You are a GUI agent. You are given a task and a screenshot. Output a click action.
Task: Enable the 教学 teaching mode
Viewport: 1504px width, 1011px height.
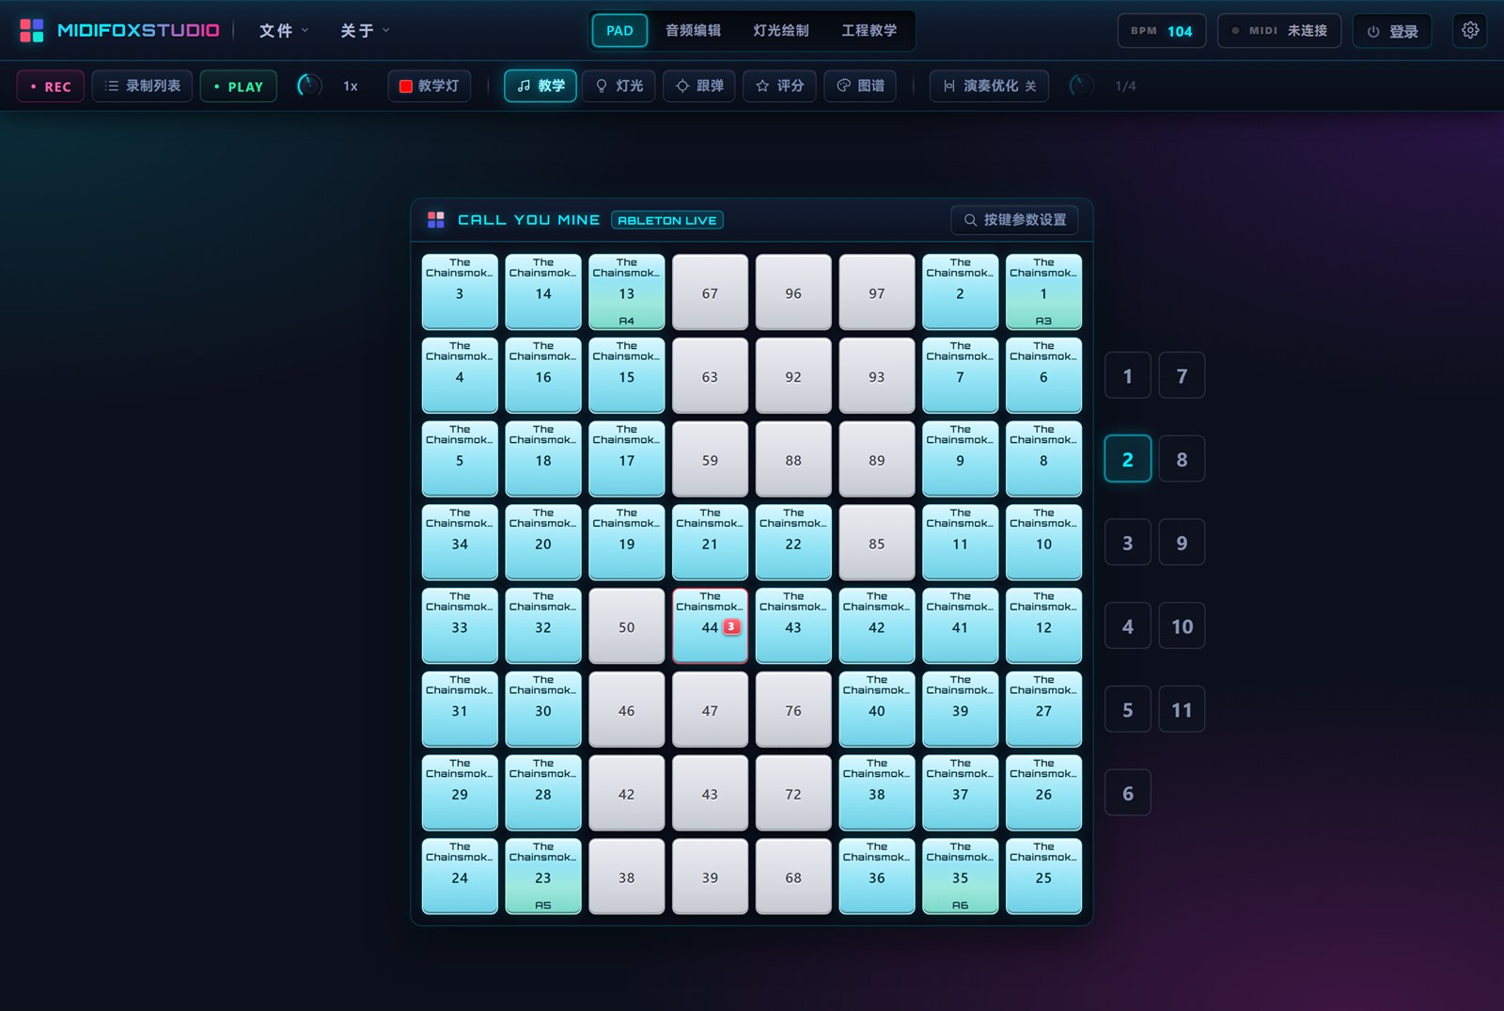click(x=540, y=86)
